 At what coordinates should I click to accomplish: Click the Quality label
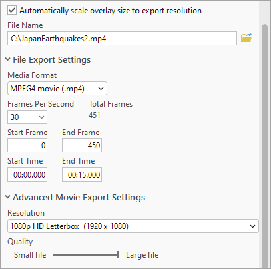20,242
